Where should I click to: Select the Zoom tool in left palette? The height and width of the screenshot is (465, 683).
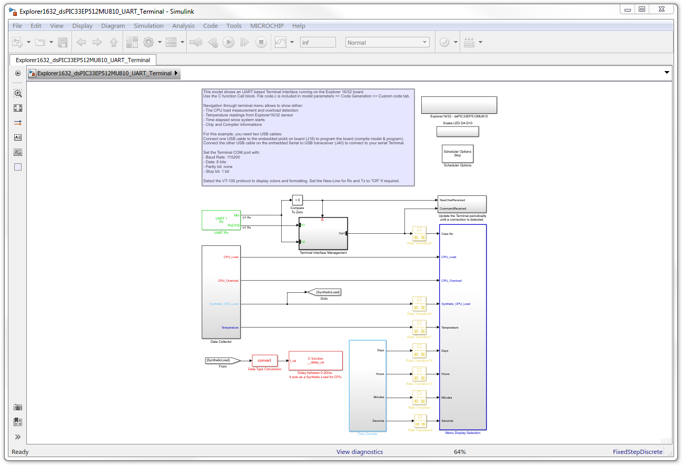click(x=18, y=93)
